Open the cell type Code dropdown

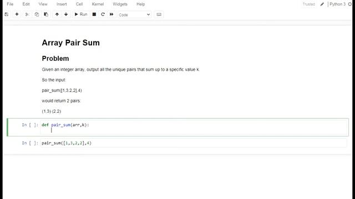pos(134,15)
